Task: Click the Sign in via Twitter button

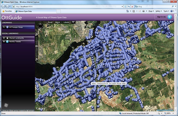Action: click(x=164, y=17)
